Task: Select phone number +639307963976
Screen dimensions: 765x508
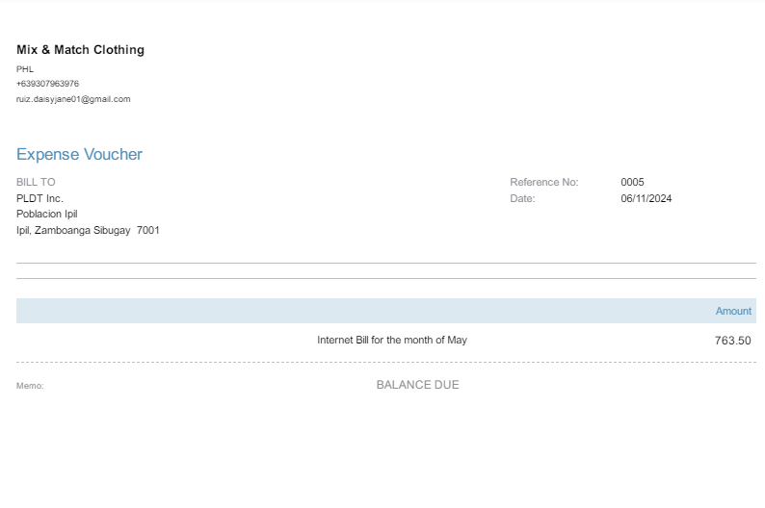Action: 48,84
